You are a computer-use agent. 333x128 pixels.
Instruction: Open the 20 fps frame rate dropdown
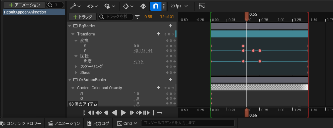pos(179,6)
